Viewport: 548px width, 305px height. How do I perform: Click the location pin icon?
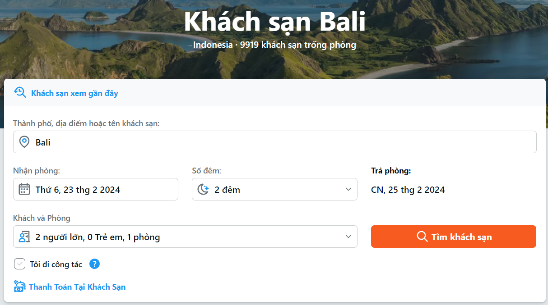coord(24,142)
